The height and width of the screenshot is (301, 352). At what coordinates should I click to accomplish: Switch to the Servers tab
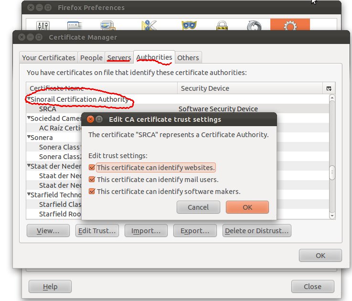119,58
